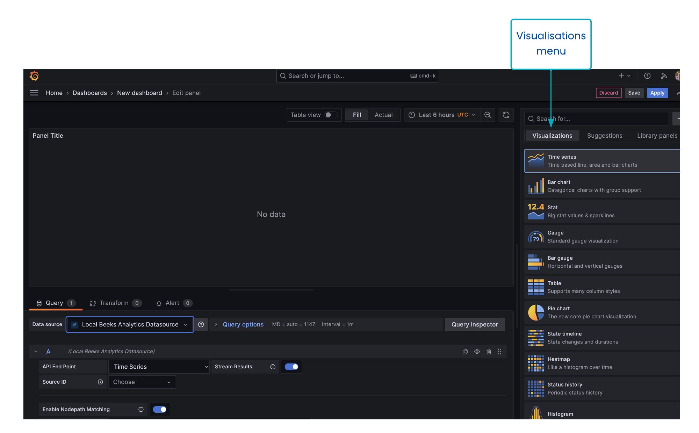
Task: Duplicate query A icon
Action: 465,352
